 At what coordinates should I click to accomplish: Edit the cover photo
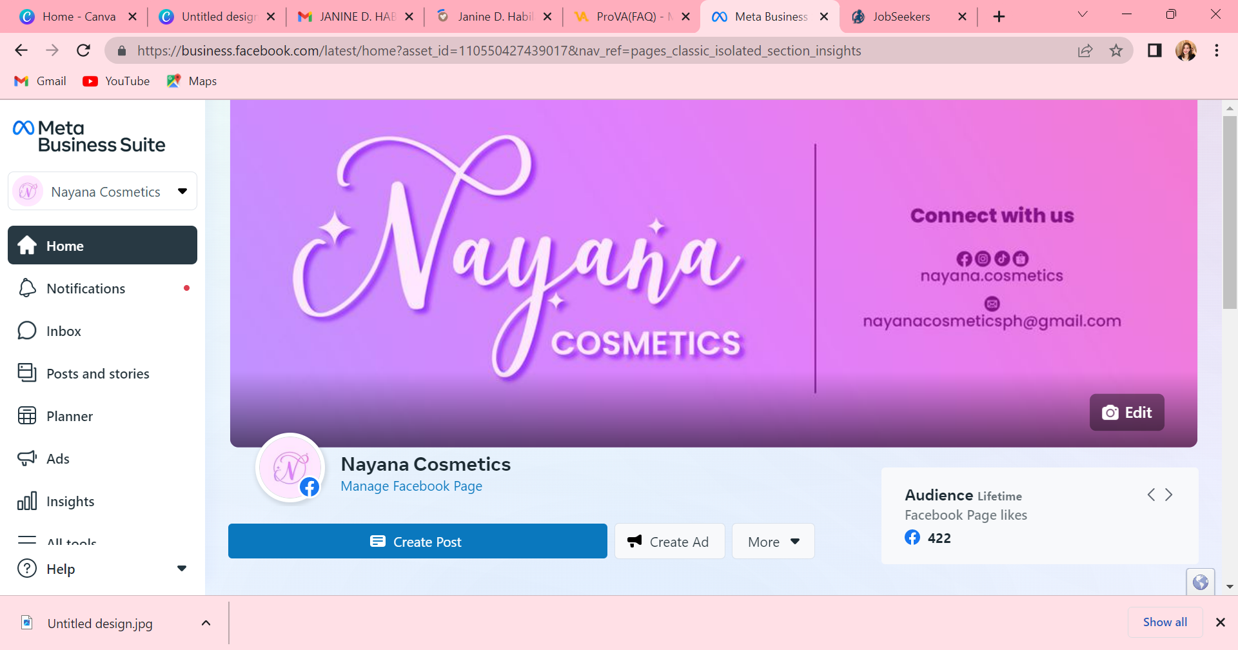pyautogui.click(x=1127, y=412)
